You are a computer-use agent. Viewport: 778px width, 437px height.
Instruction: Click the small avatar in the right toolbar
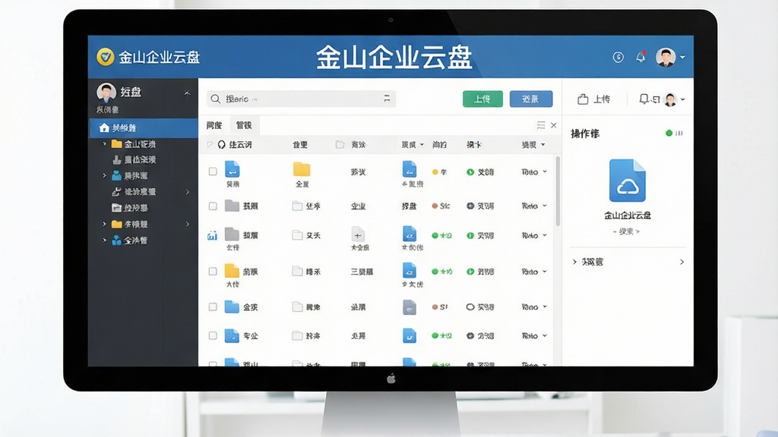point(670,99)
